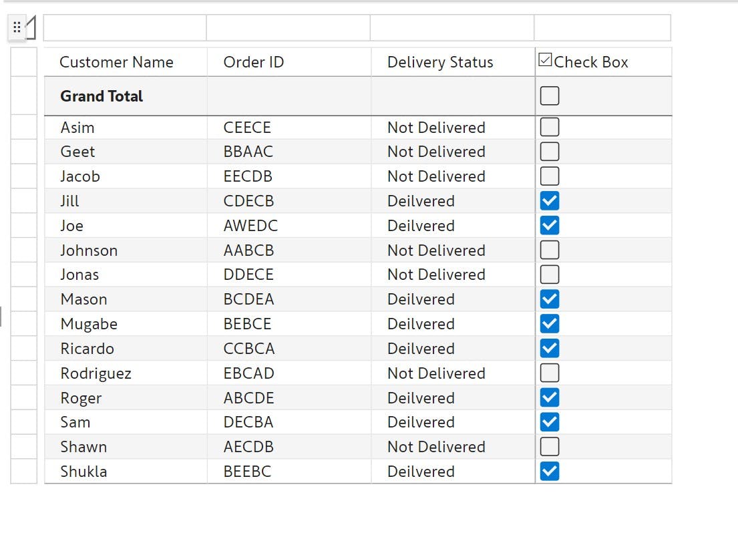Click the Not Delivered status for Jonas
The height and width of the screenshot is (537, 738).
coord(436,275)
